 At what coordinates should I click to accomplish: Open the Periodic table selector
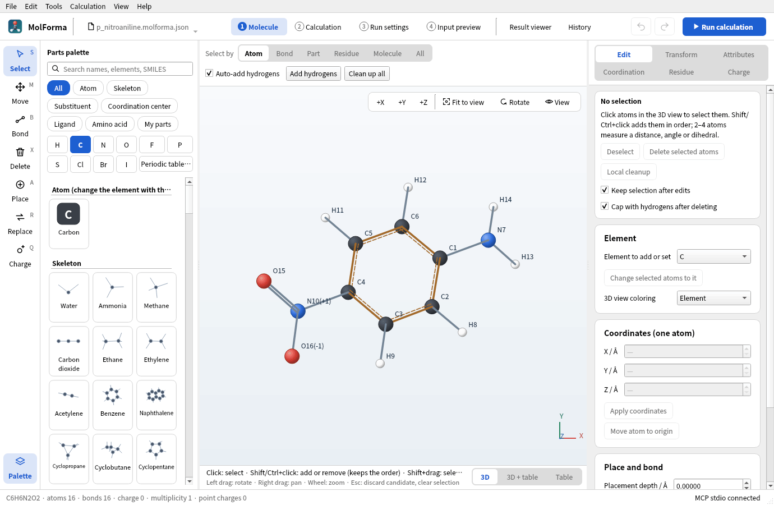(166, 164)
